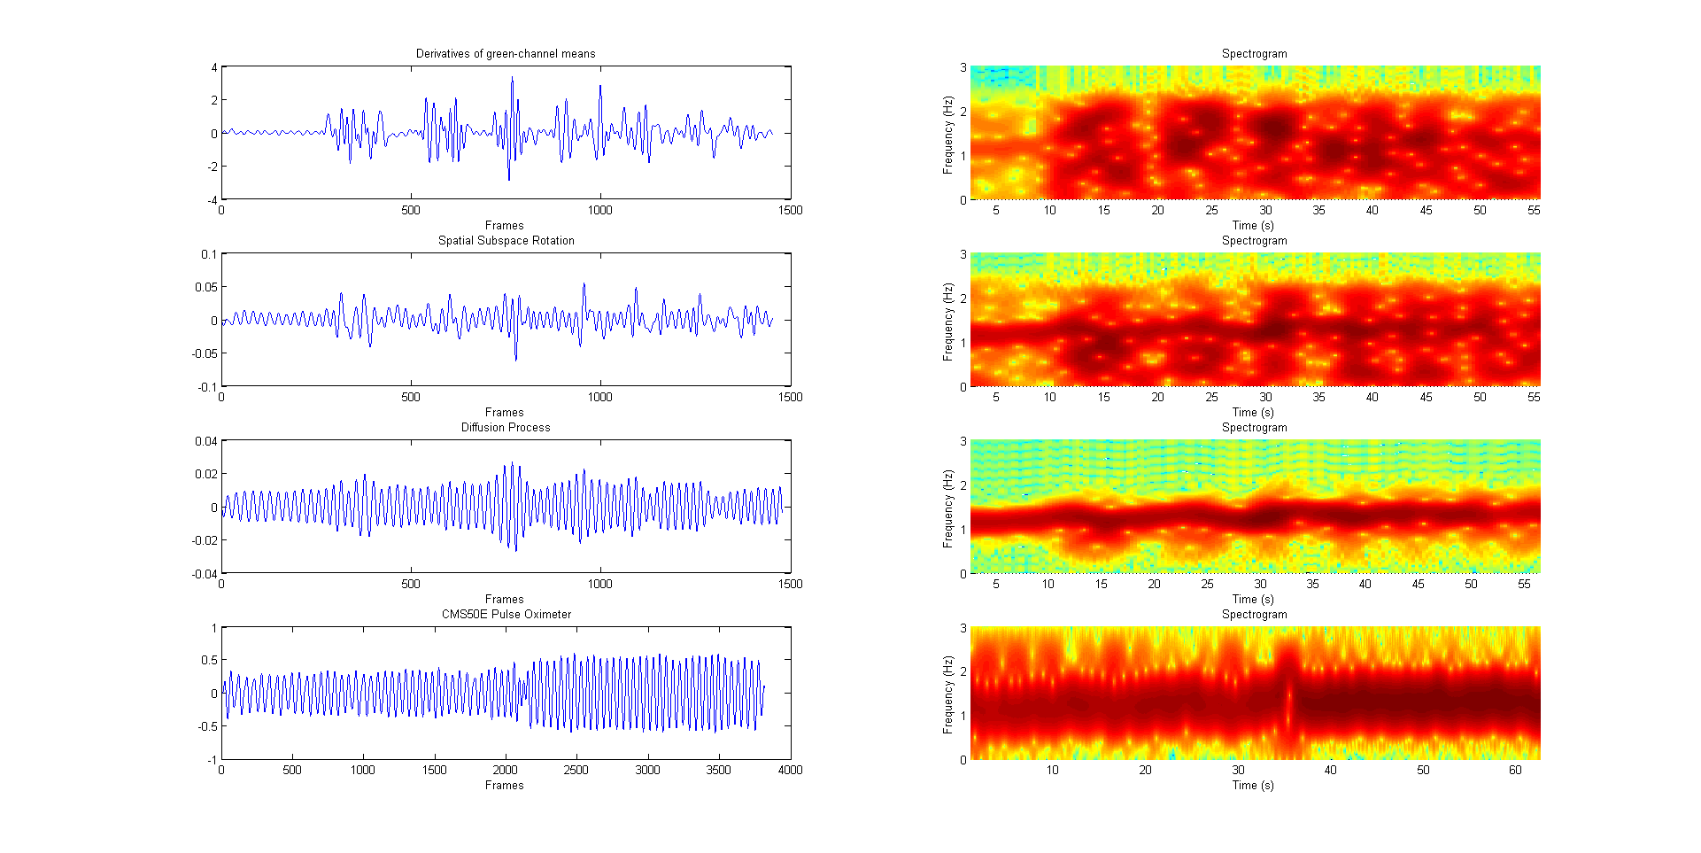Select the spectrogram beside the Pulse Oximeter plot
1701x853 pixels.
tap(1256, 694)
